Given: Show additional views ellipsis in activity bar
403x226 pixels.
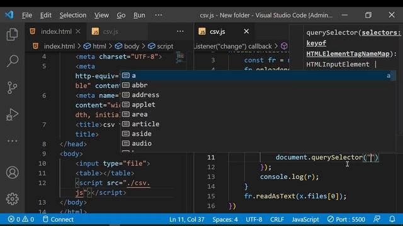Looking at the screenshot, I should 12,141.
